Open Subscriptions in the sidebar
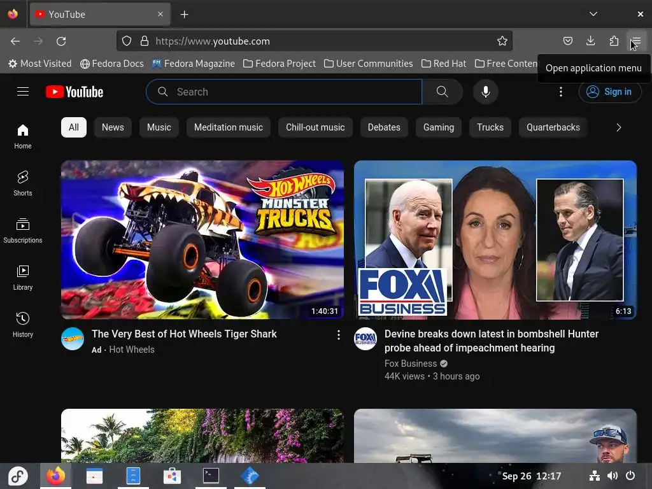This screenshot has width=652, height=489. [23, 230]
